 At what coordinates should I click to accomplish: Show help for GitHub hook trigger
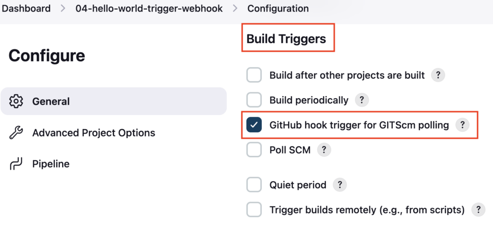click(462, 125)
